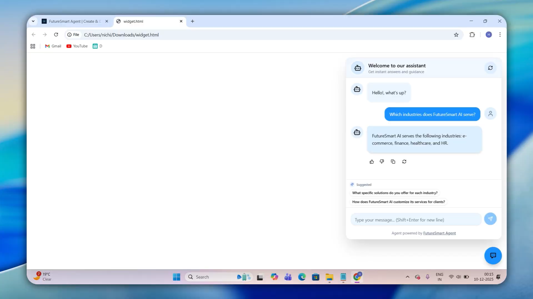Image resolution: width=533 pixels, height=299 pixels.
Task: Expand the tab search dropdown arrow
Action: [33, 21]
